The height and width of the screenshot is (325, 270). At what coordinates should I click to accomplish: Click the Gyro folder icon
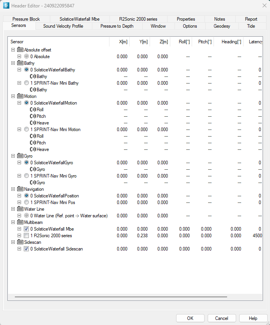click(x=20, y=156)
